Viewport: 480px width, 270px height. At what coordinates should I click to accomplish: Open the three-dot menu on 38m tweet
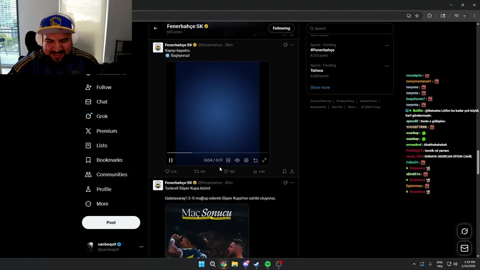point(292,45)
